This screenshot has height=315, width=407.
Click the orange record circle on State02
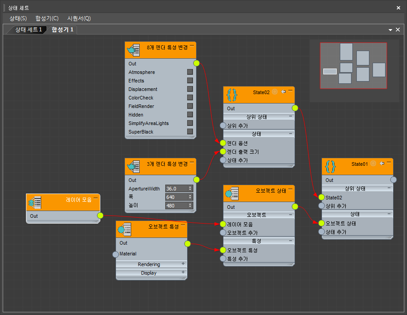coord(274,92)
